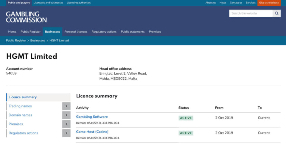Click the account number 54059
Image resolution: width=286 pixels, height=147 pixels.
click(x=11, y=73)
